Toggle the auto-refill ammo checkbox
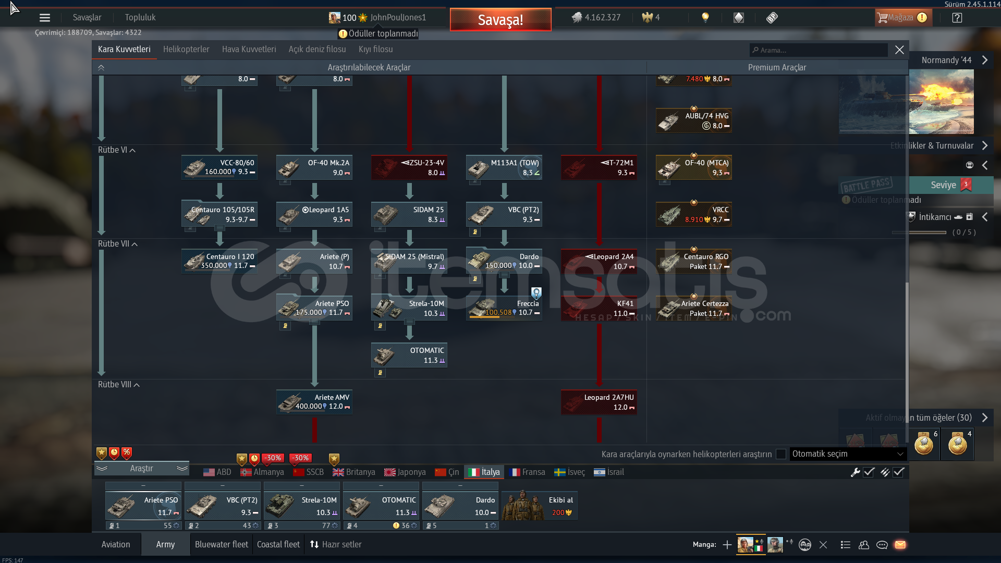This screenshot has height=563, width=1001. point(898,472)
